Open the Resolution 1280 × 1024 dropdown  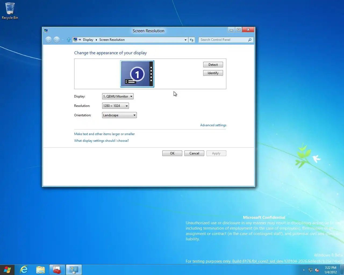click(116, 106)
